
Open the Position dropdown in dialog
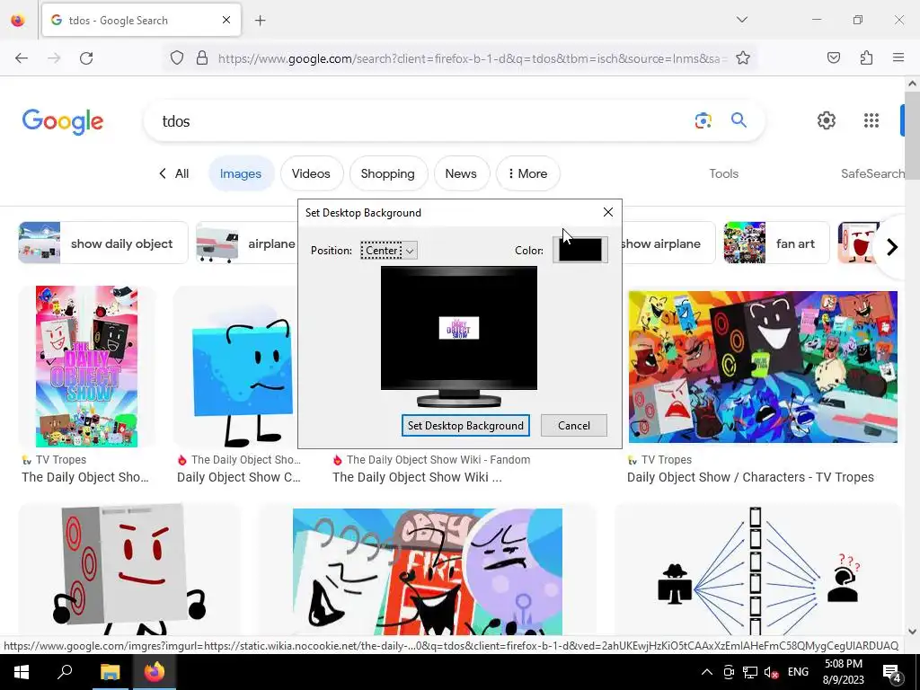click(x=389, y=251)
